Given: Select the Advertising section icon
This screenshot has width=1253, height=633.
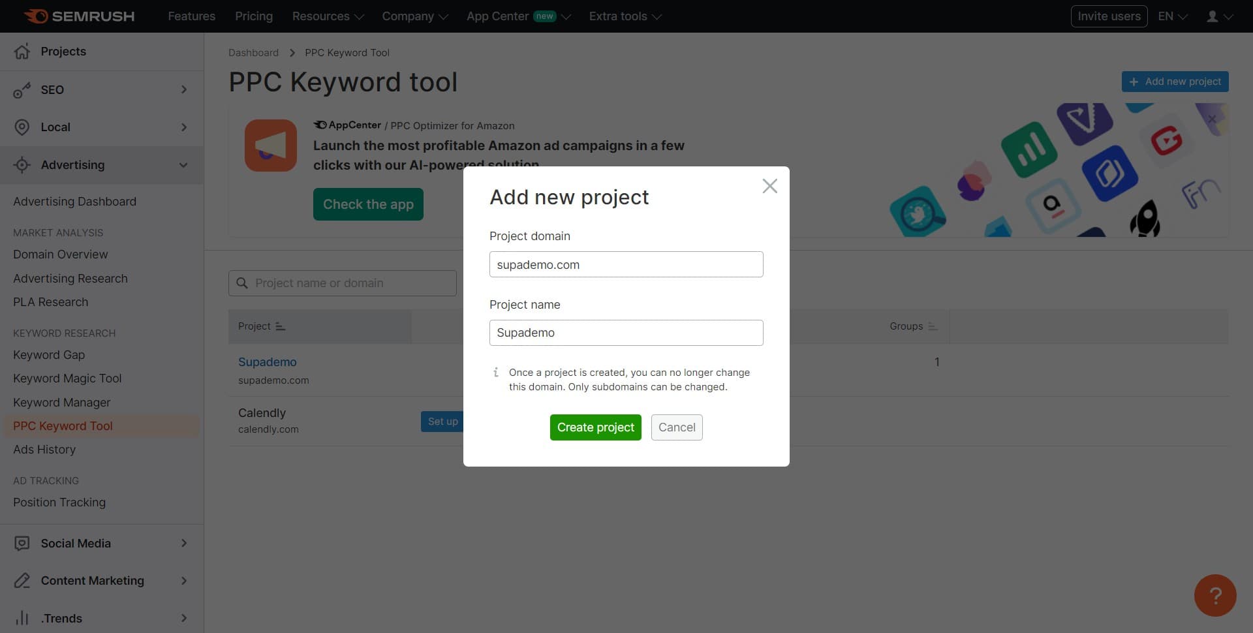Looking at the screenshot, I should point(22,164).
